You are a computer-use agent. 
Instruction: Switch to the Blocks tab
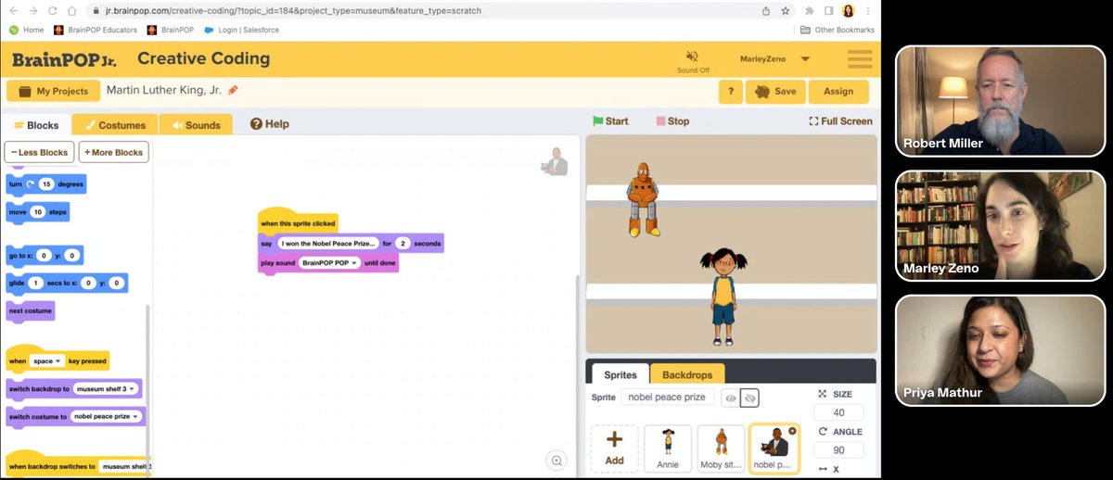tap(36, 125)
